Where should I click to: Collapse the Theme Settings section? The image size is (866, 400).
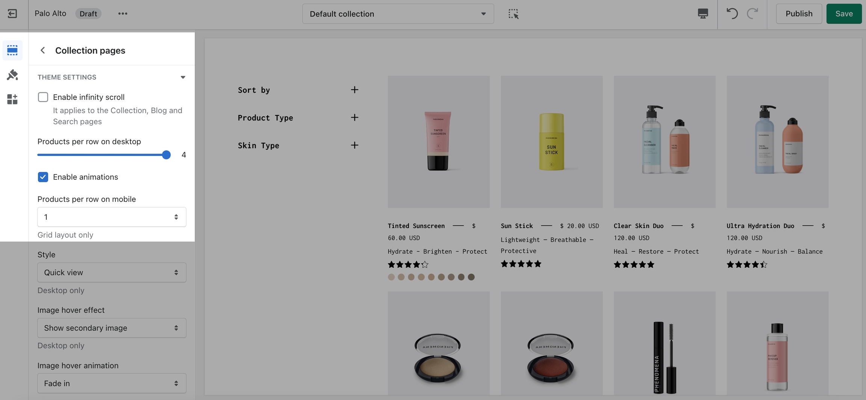coord(183,77)
